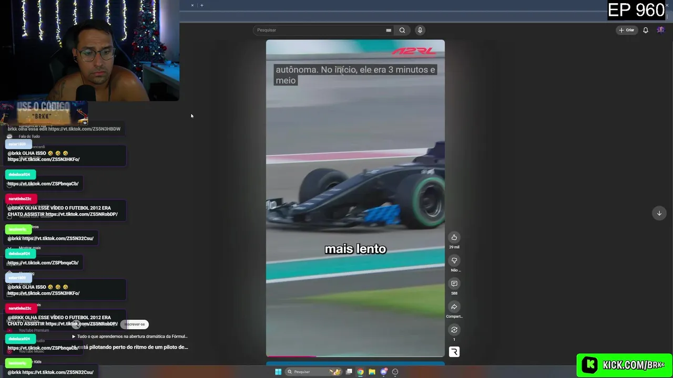Viewport: 673px width, 378px height.
Task: Open a new browser tab
Action: coord(202,5)
